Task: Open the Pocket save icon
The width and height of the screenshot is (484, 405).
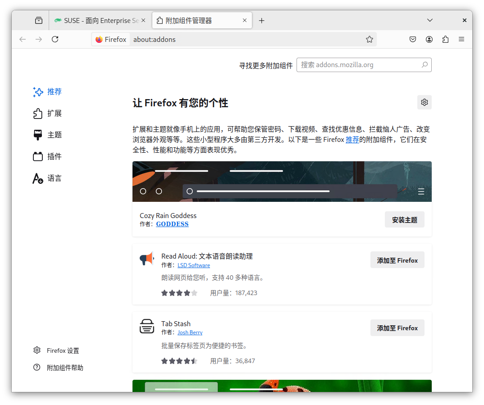Action: tap(413, 39)
